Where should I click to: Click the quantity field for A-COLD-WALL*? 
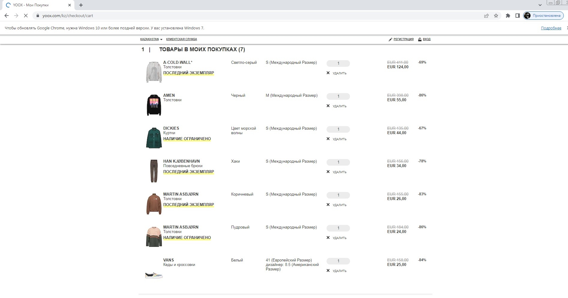pos(338,63)
